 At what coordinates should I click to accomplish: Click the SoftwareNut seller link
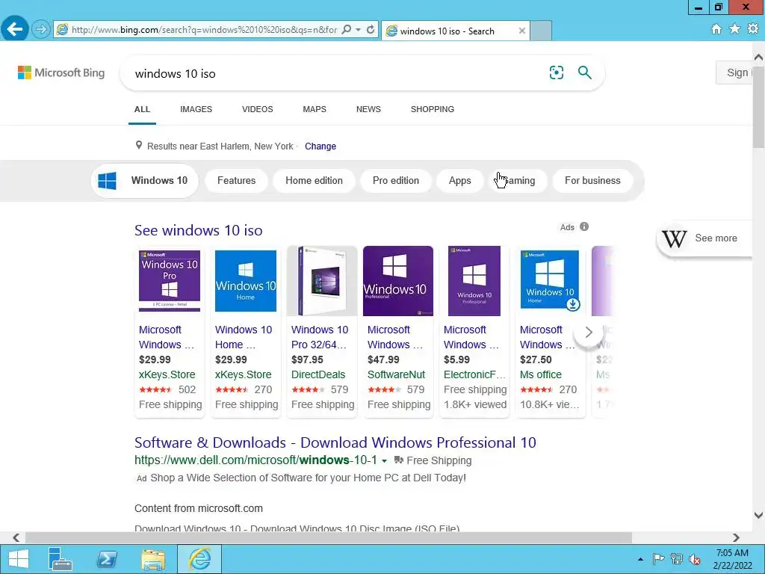(x=396, y=375)
